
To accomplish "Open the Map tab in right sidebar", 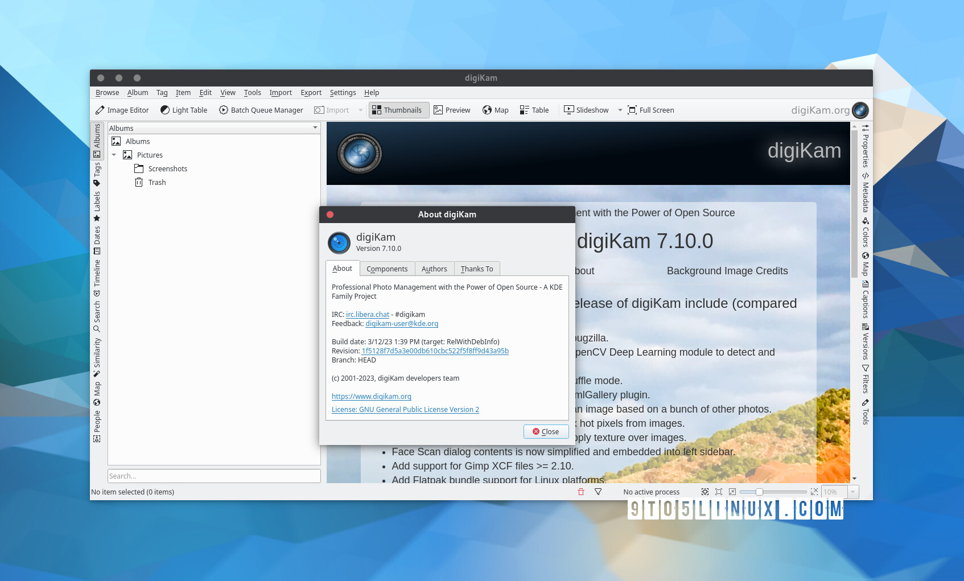I will coord(866,264).
